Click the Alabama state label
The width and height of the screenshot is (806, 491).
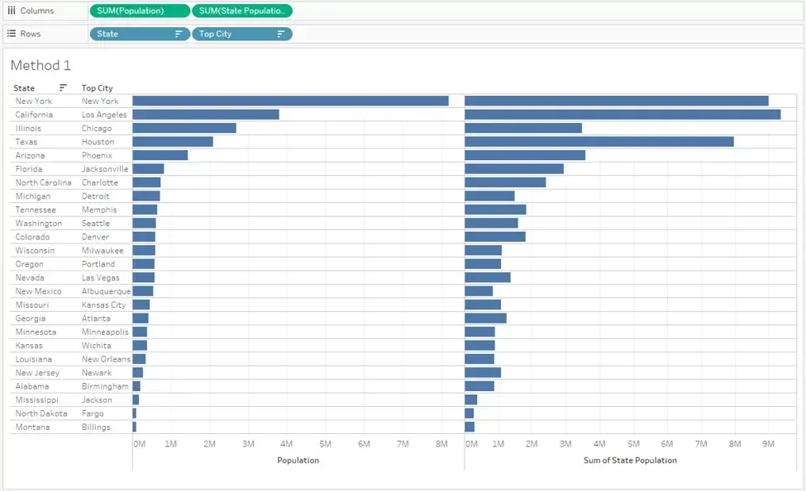[x=32, y=386]
